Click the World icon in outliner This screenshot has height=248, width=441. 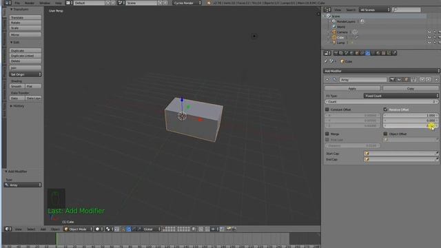(x=334, y=27)
